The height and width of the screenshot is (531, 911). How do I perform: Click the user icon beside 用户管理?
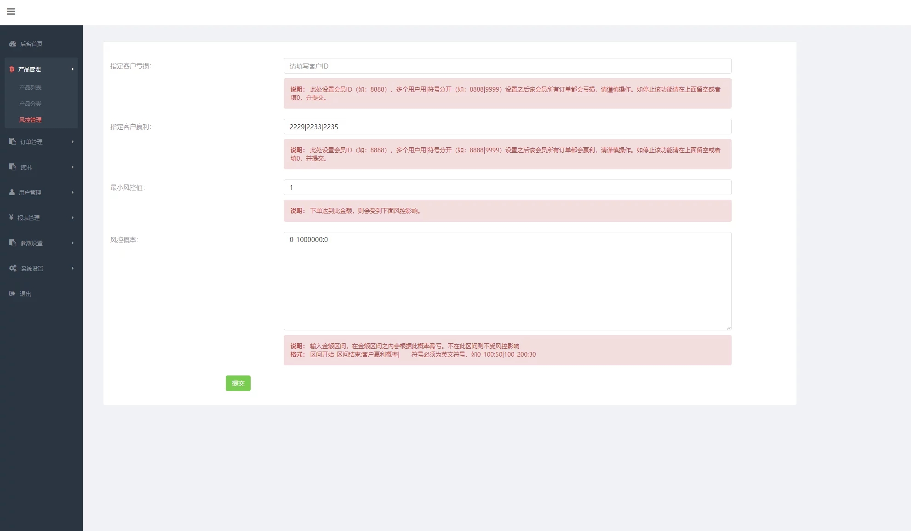(x=12, y=192)
